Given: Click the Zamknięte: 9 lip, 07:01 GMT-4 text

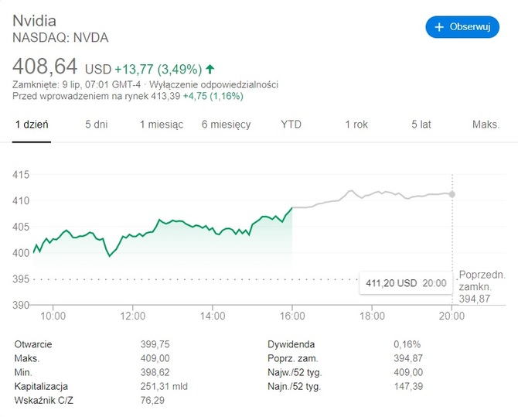Looking at the screenshot, I should (x=77, y=84).
